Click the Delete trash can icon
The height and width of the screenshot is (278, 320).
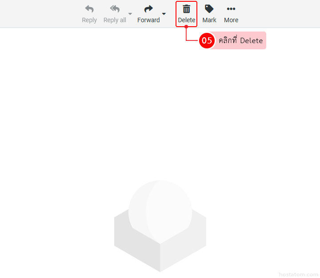187,9
